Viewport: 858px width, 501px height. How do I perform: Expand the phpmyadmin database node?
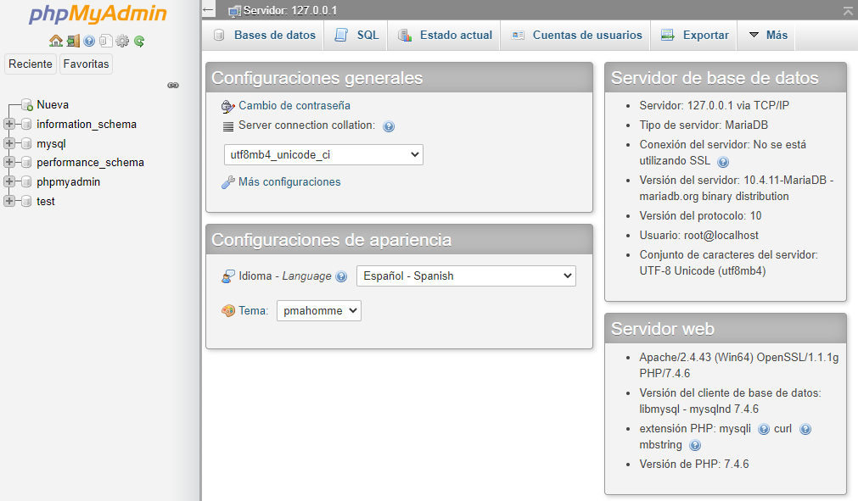[9, 182]
